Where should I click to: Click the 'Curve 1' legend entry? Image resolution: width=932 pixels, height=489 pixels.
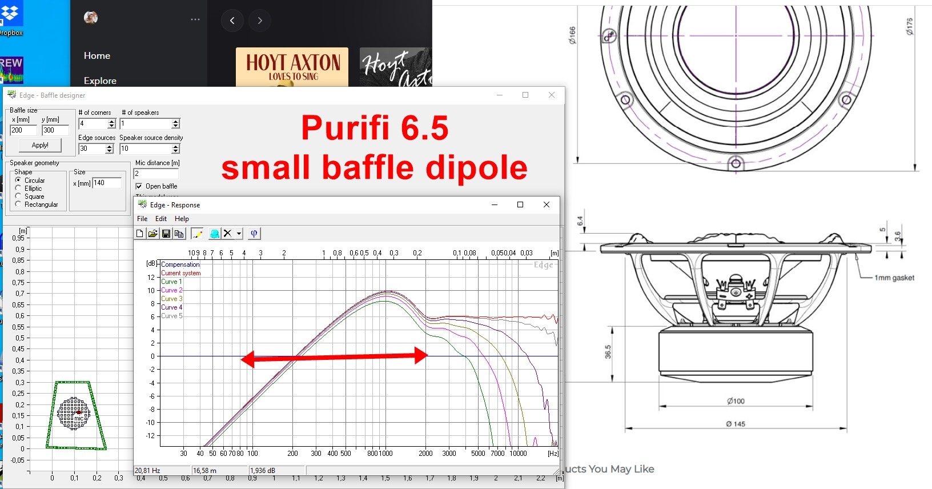point(171,282)
